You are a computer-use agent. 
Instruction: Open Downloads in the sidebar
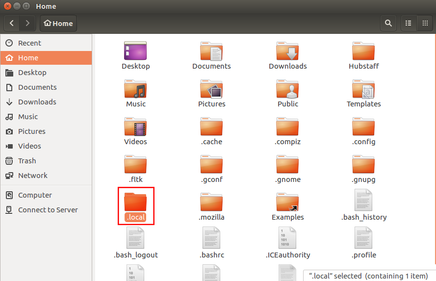pyautogui.click(x=46, y=102)
